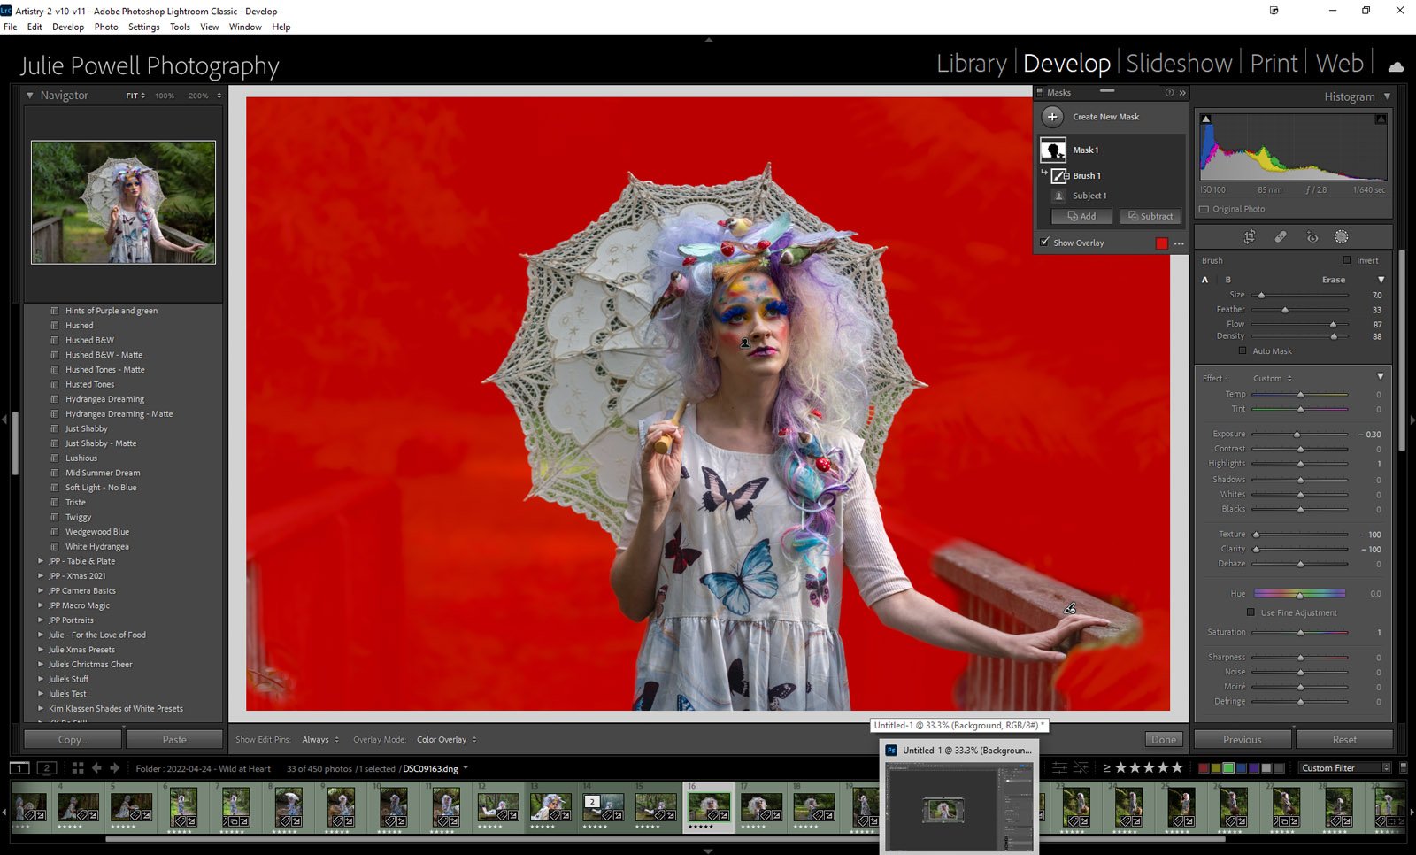Enable the Invert brush checkbox
This screenshot has width=1416, height=855.
point(1347,260)
